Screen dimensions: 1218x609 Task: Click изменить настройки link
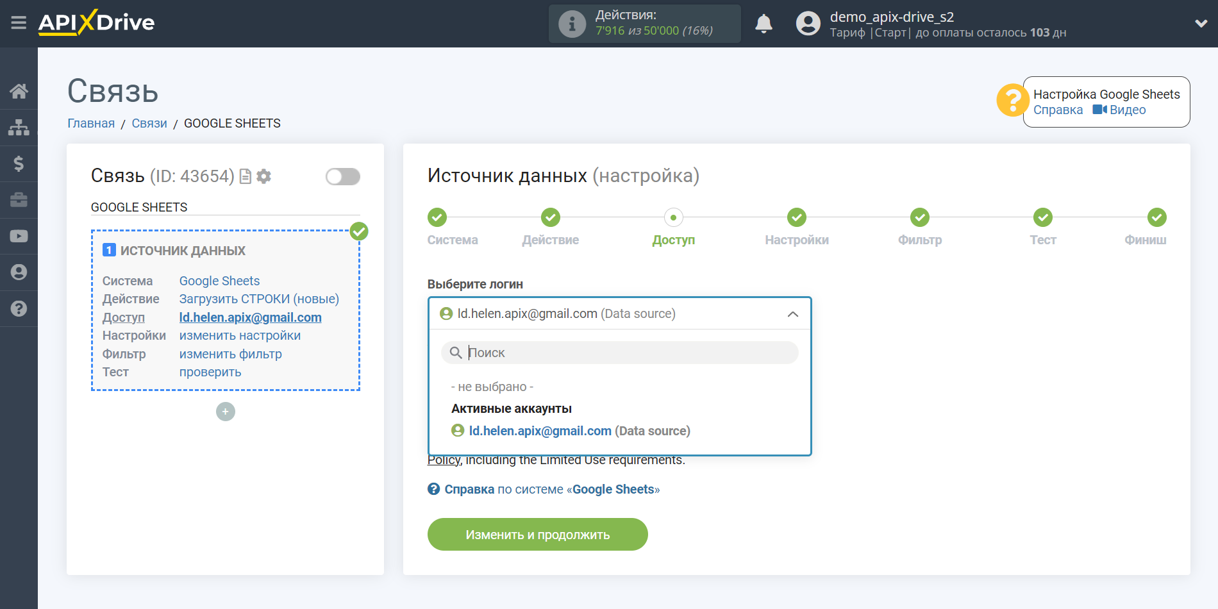240,335
